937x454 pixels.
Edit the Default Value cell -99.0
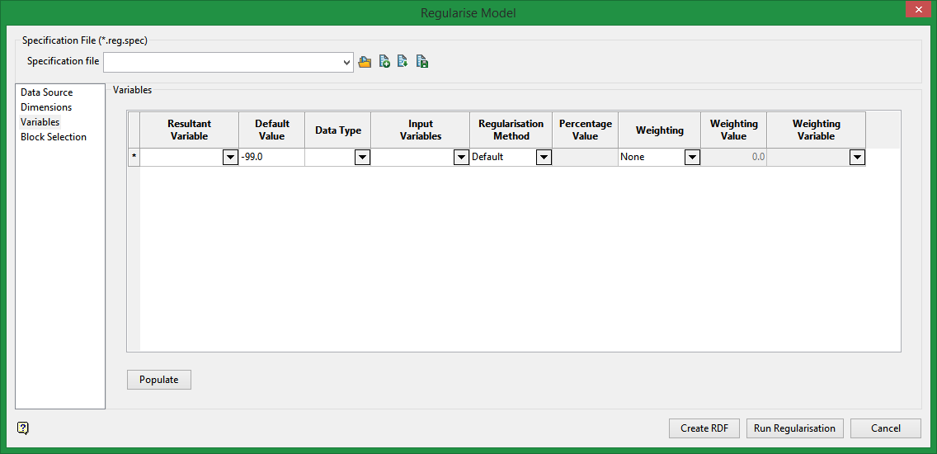click(272, 158)
